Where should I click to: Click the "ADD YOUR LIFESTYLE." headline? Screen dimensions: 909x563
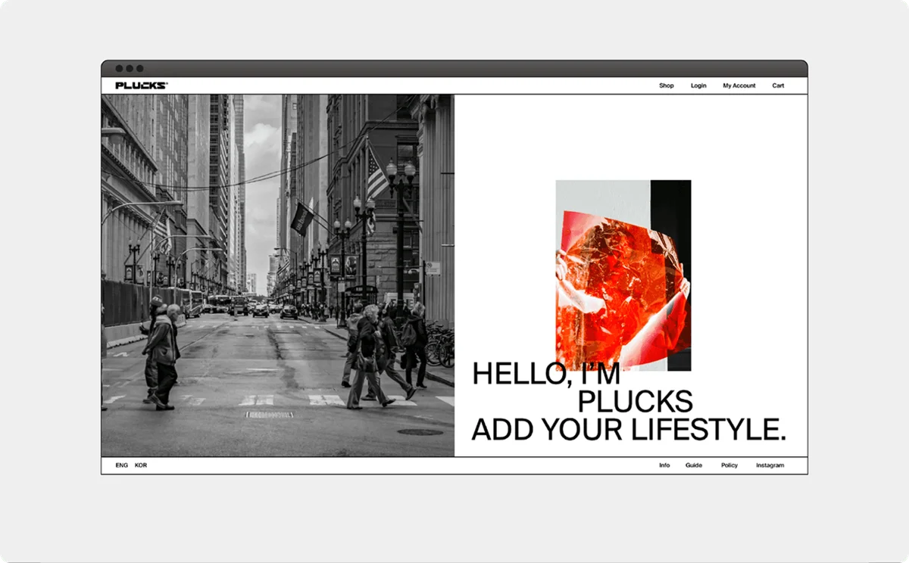tap(628, 430)
